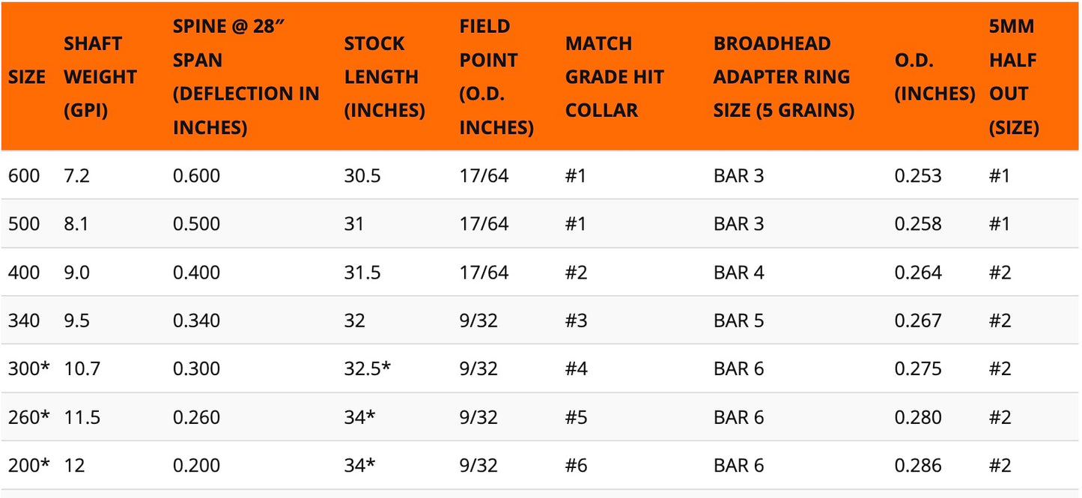Select the 0.400 spine deflection cell
Viewport: 1082px width, 498px height.
(x=196, y=273)
